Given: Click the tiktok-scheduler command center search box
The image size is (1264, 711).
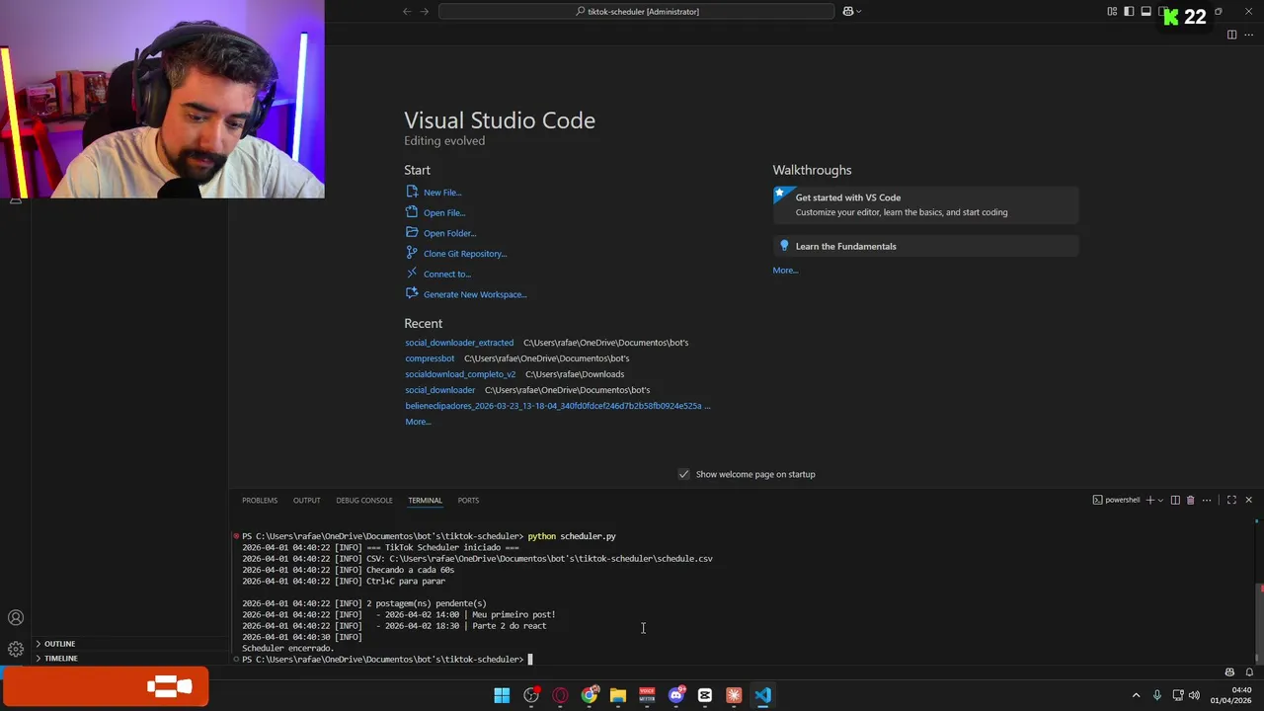Looking at the screenshot, I should [x=637, y=11].
